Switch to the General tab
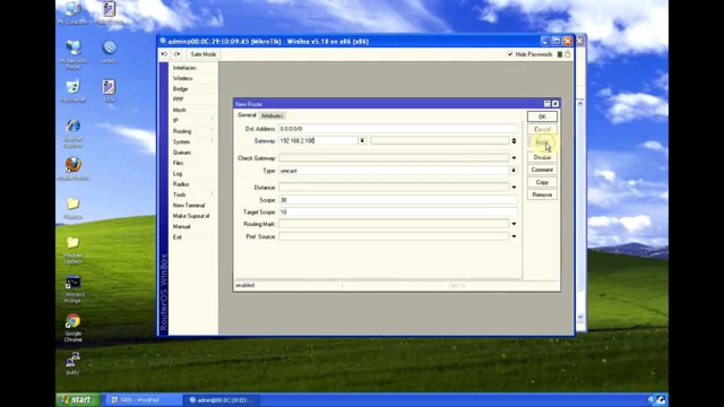 pos(247,115)
